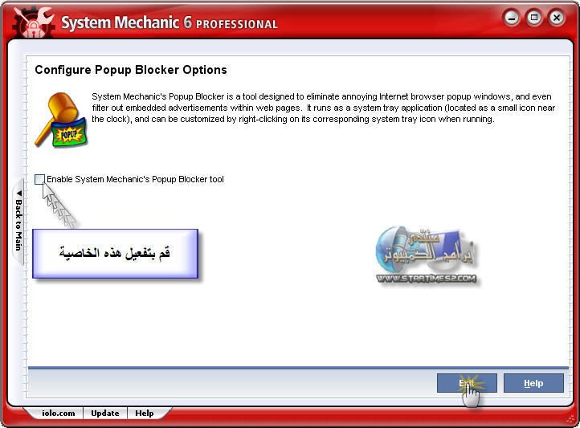Click the Popup Blocker description paragraph
Image resolution: width=580 pixels, height=428 pixels.
click(323, 108)
